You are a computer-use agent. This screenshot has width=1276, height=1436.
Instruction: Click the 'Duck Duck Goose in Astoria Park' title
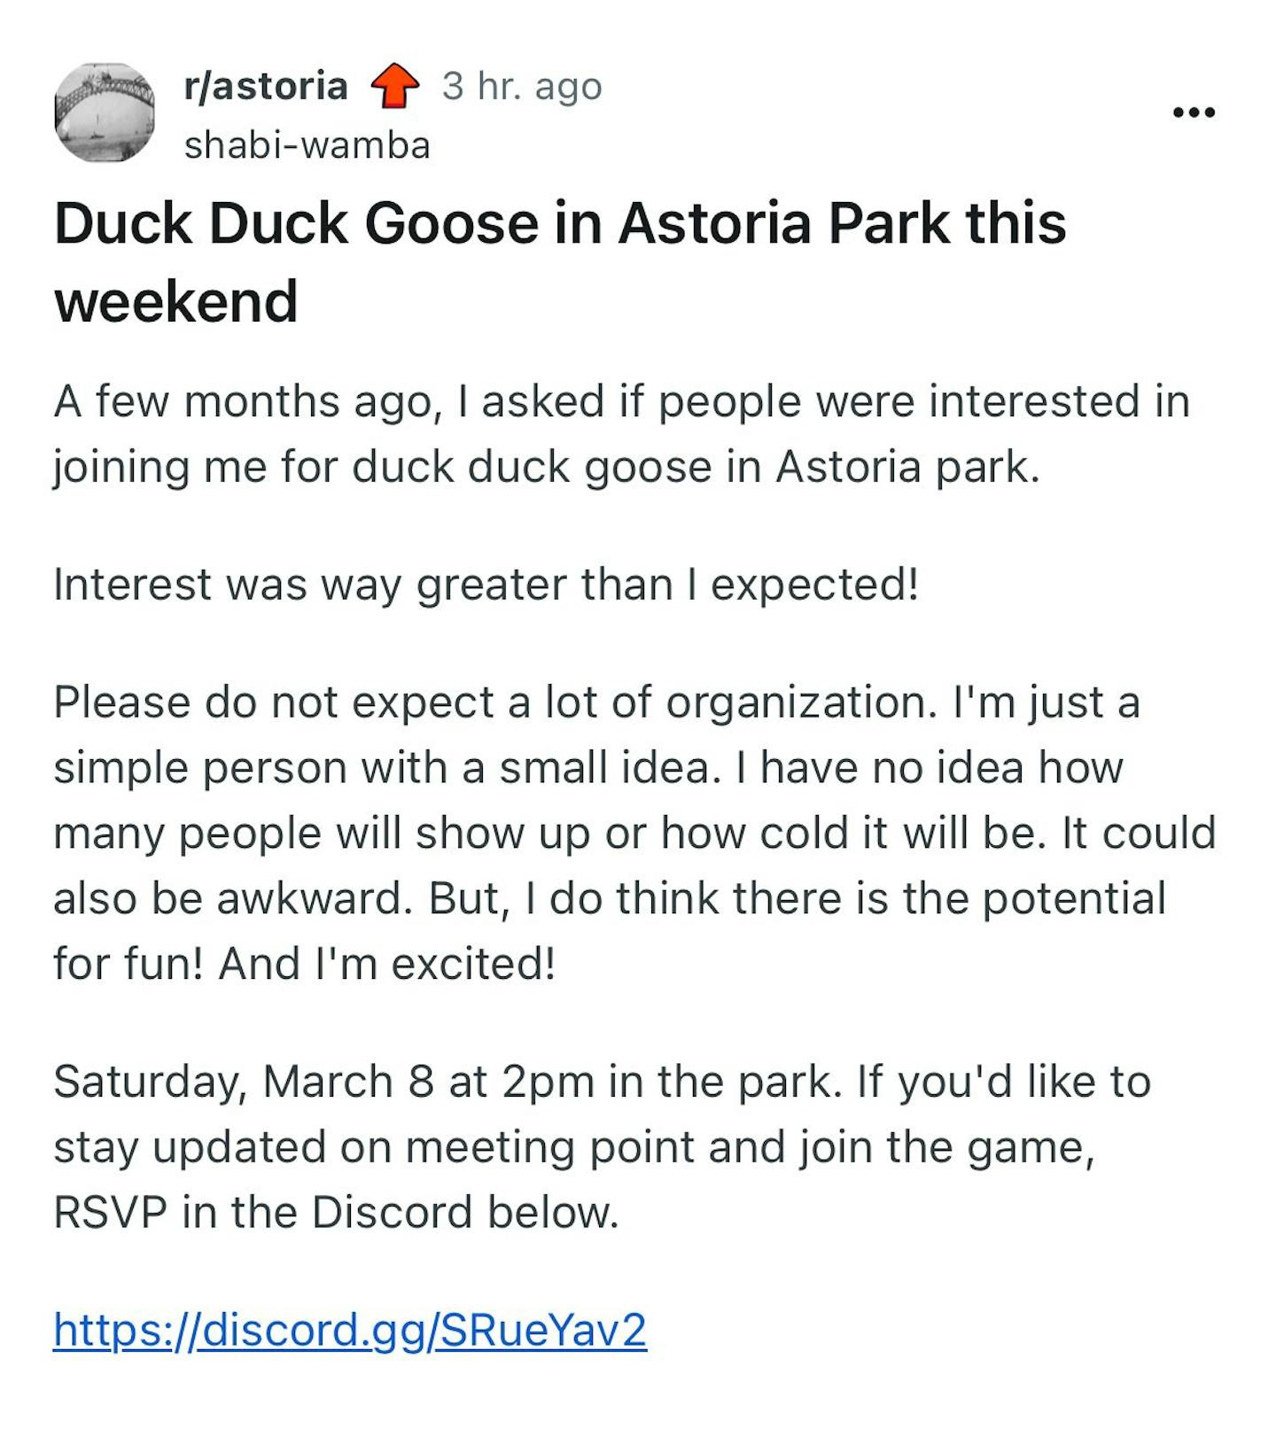pyautogui.click(x=560, y=222)
